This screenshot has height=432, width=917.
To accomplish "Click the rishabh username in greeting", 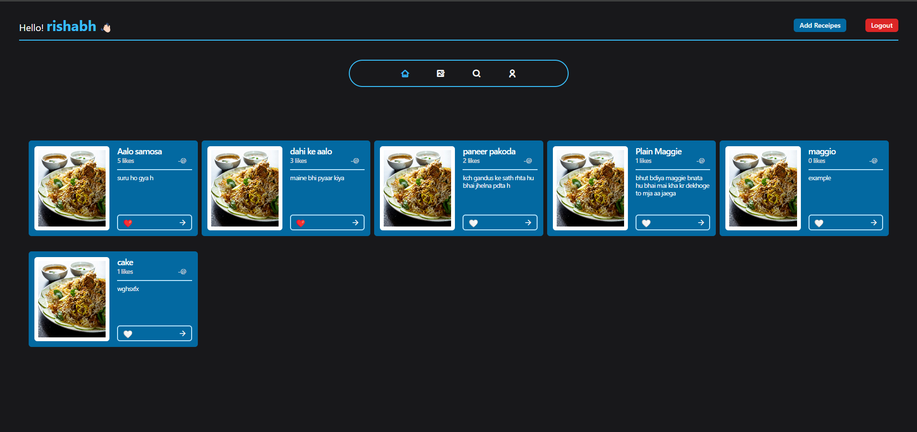I will 71,26.
